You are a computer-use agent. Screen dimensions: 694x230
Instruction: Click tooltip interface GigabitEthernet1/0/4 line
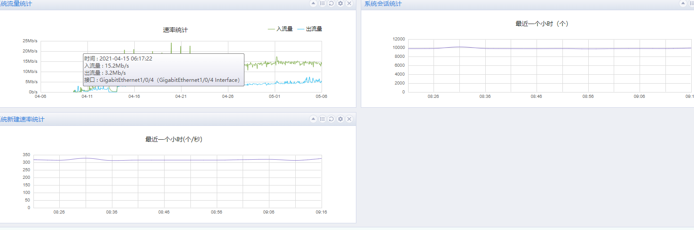(x=162, y=80)
